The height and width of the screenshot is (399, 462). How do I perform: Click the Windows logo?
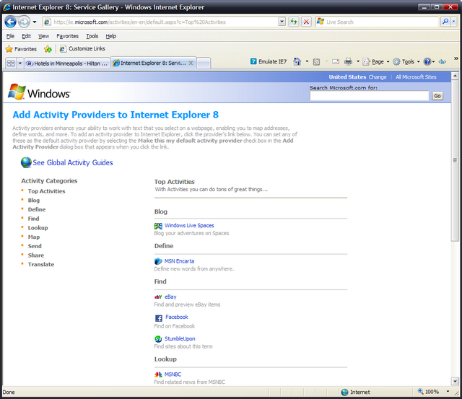coord(39,92)
